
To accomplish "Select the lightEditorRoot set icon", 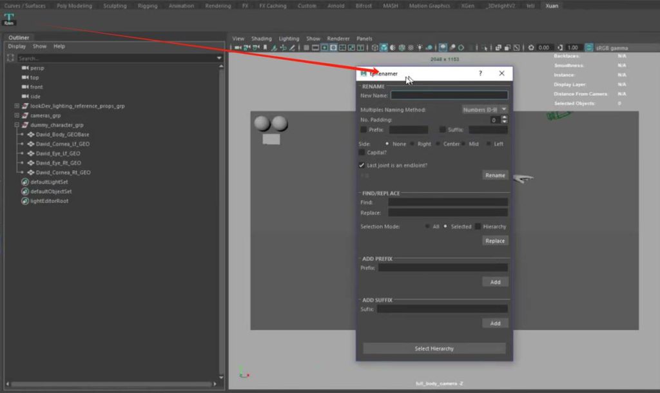I will pos(25,201).
